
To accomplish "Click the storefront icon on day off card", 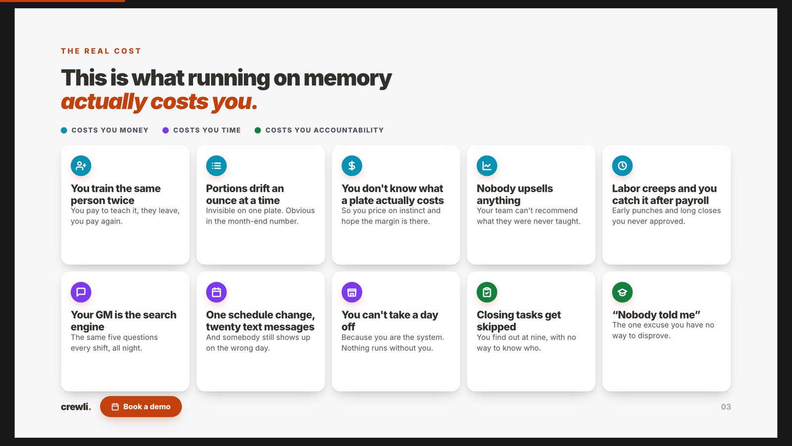I will [x=351, y=292].
